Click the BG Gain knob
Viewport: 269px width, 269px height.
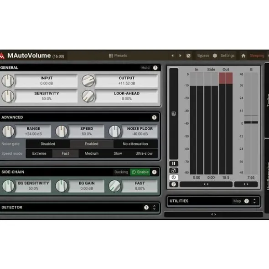[x=62, y=186]
